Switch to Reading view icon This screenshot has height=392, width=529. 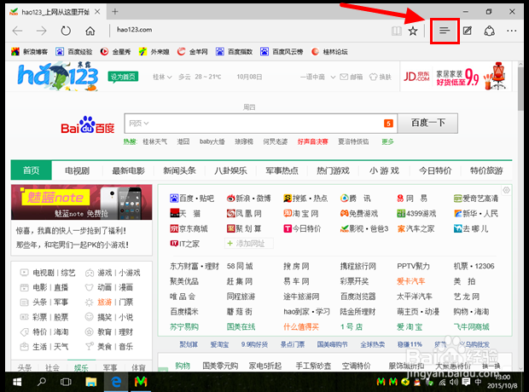tap(397, 31)
